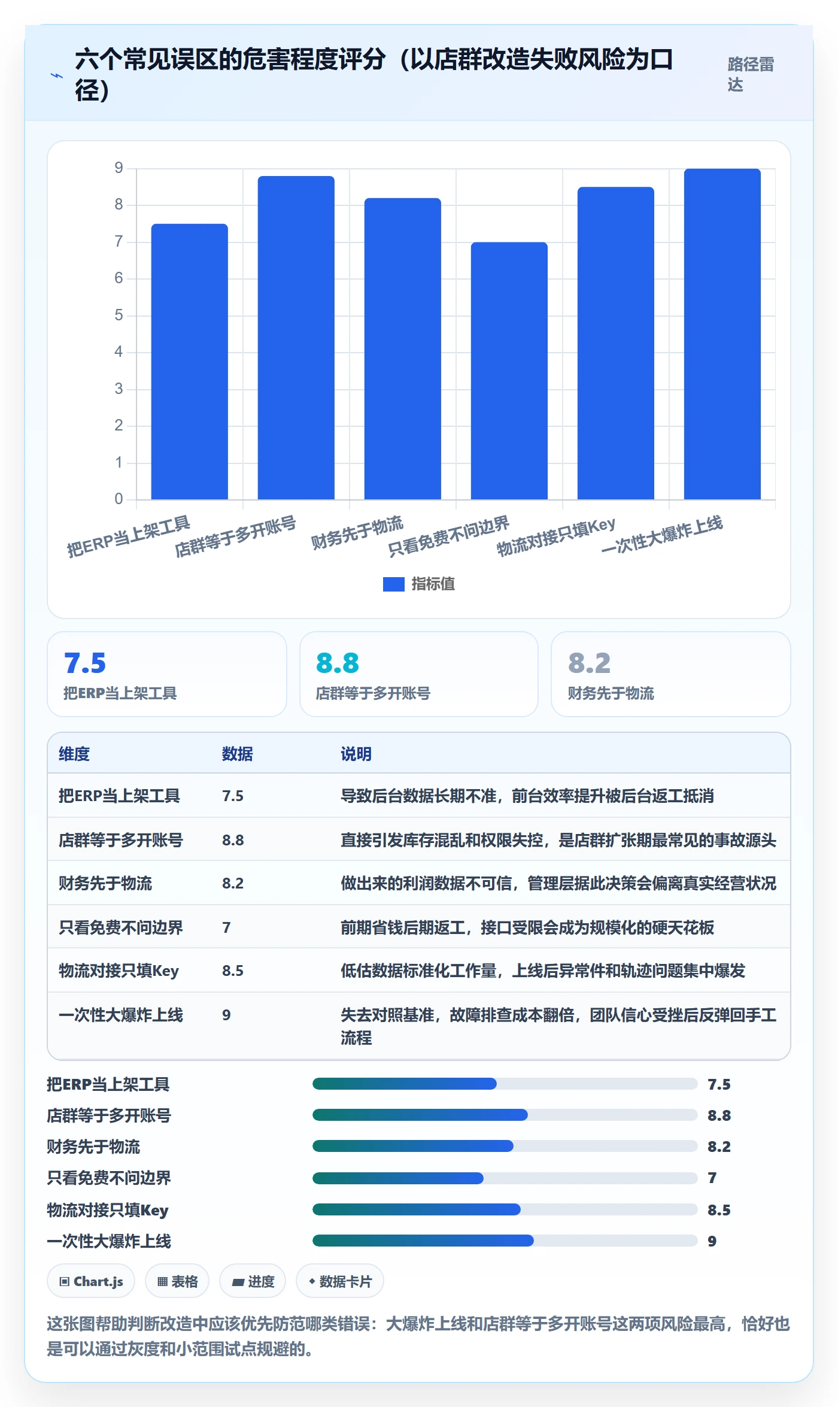The width and height of the screenshot is (838, 1407).
Task: Pick the chart bar for 物流对接只填Key
Action: [x=615, y=343]
